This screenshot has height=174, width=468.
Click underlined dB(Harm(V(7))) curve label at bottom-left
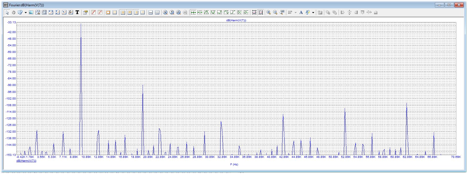click(x=26, y=161)
